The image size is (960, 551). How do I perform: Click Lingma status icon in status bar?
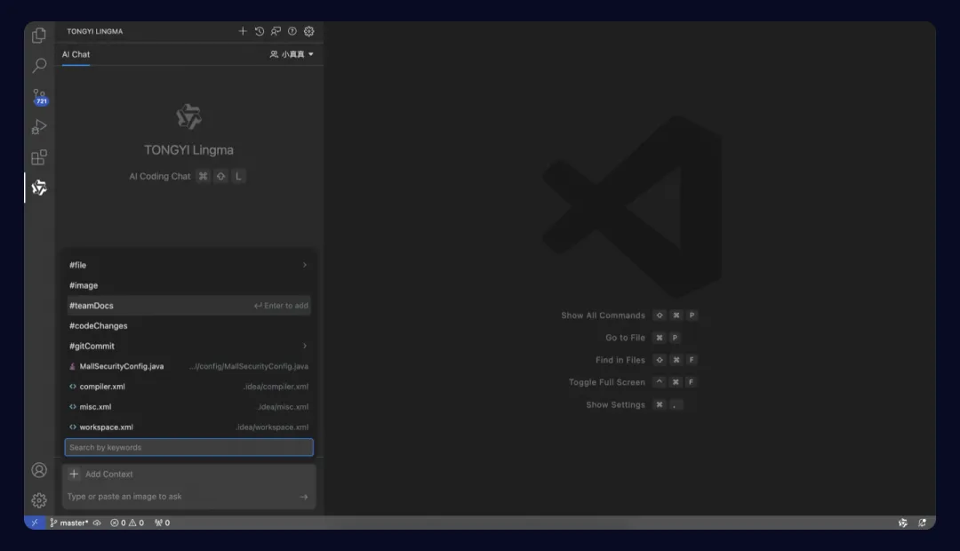point(902,523)
